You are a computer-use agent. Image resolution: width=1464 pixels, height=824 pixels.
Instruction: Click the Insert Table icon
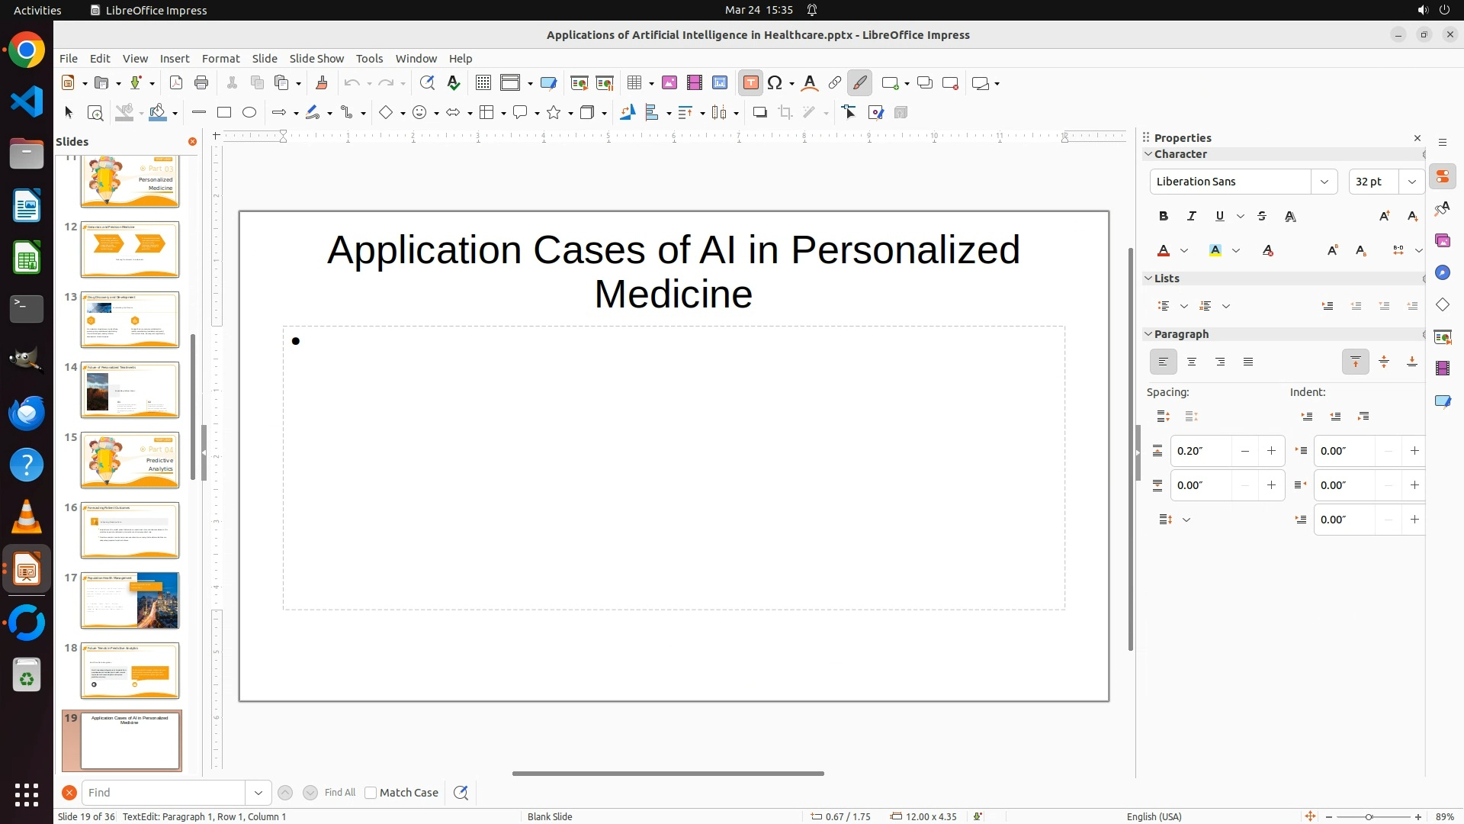click(634, 83)
